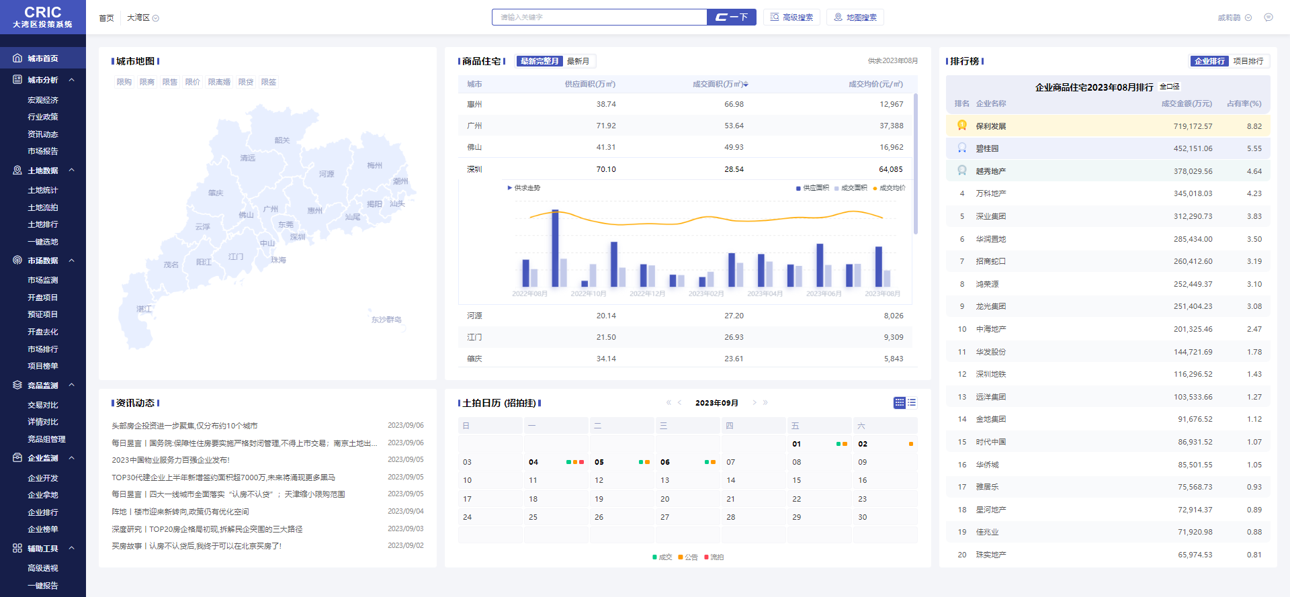This screenshot has width=1290, height=597.
Task: Click the home icon beside 城市首页
Action: coord(17,58)
